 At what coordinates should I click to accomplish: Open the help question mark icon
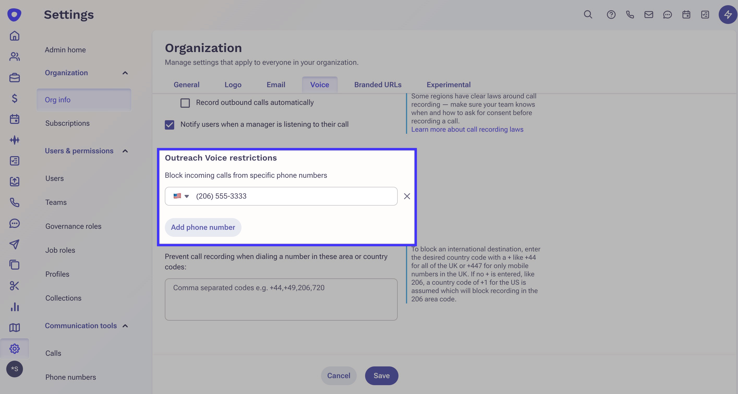coord(611,15)
